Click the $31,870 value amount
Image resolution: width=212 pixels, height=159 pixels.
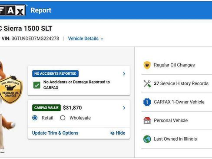[x=73, y=108]
